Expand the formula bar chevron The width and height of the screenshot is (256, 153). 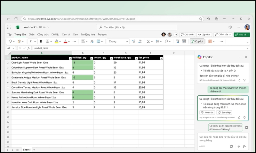(x=247, y=48)
